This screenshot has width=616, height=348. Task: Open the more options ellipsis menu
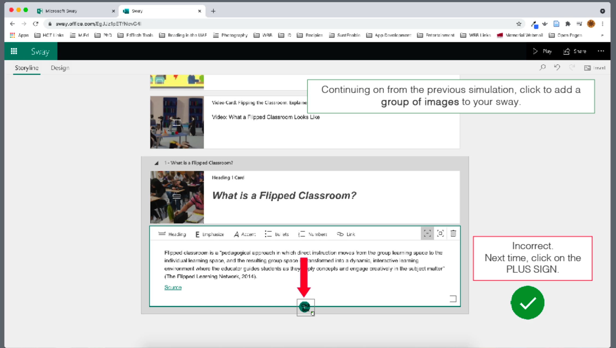coord(601,51)
